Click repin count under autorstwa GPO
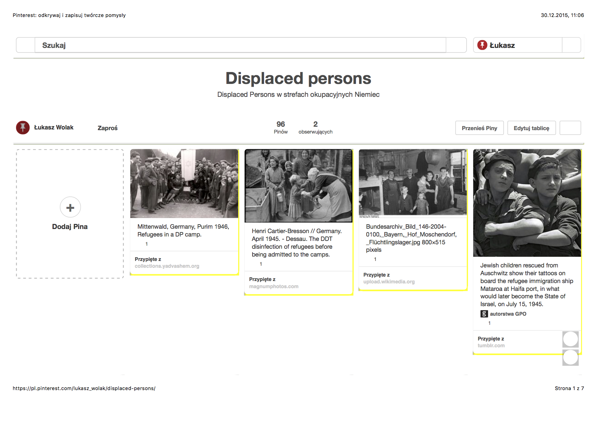The image size is (597, 421). click(489, 323)
